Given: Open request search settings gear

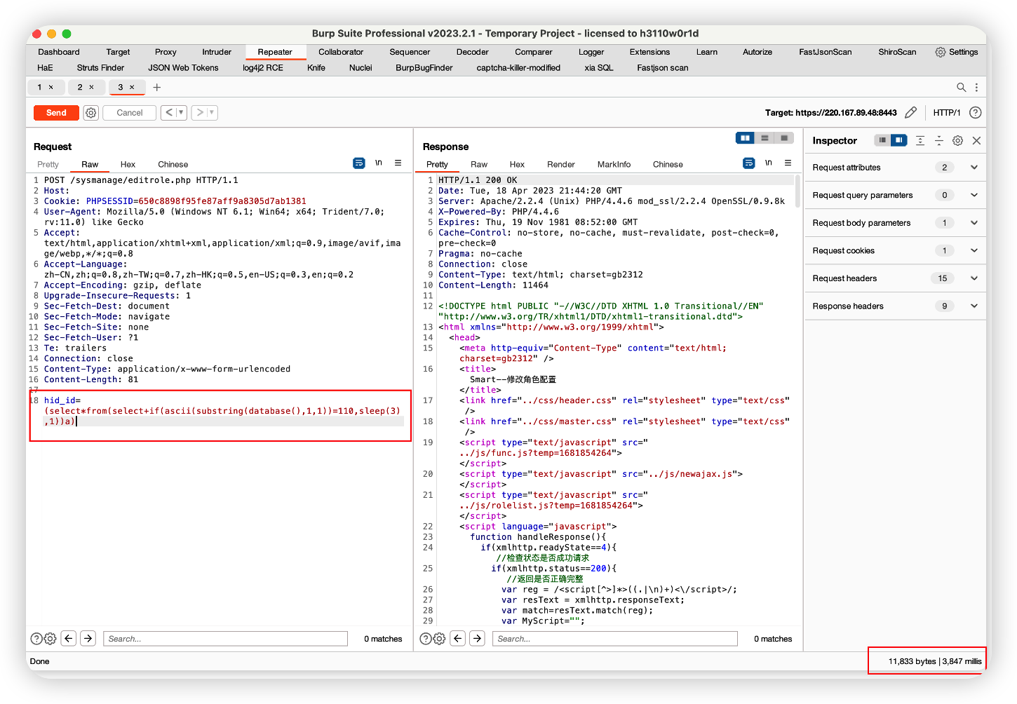Looking at the screenshot, I should point(50,638).
